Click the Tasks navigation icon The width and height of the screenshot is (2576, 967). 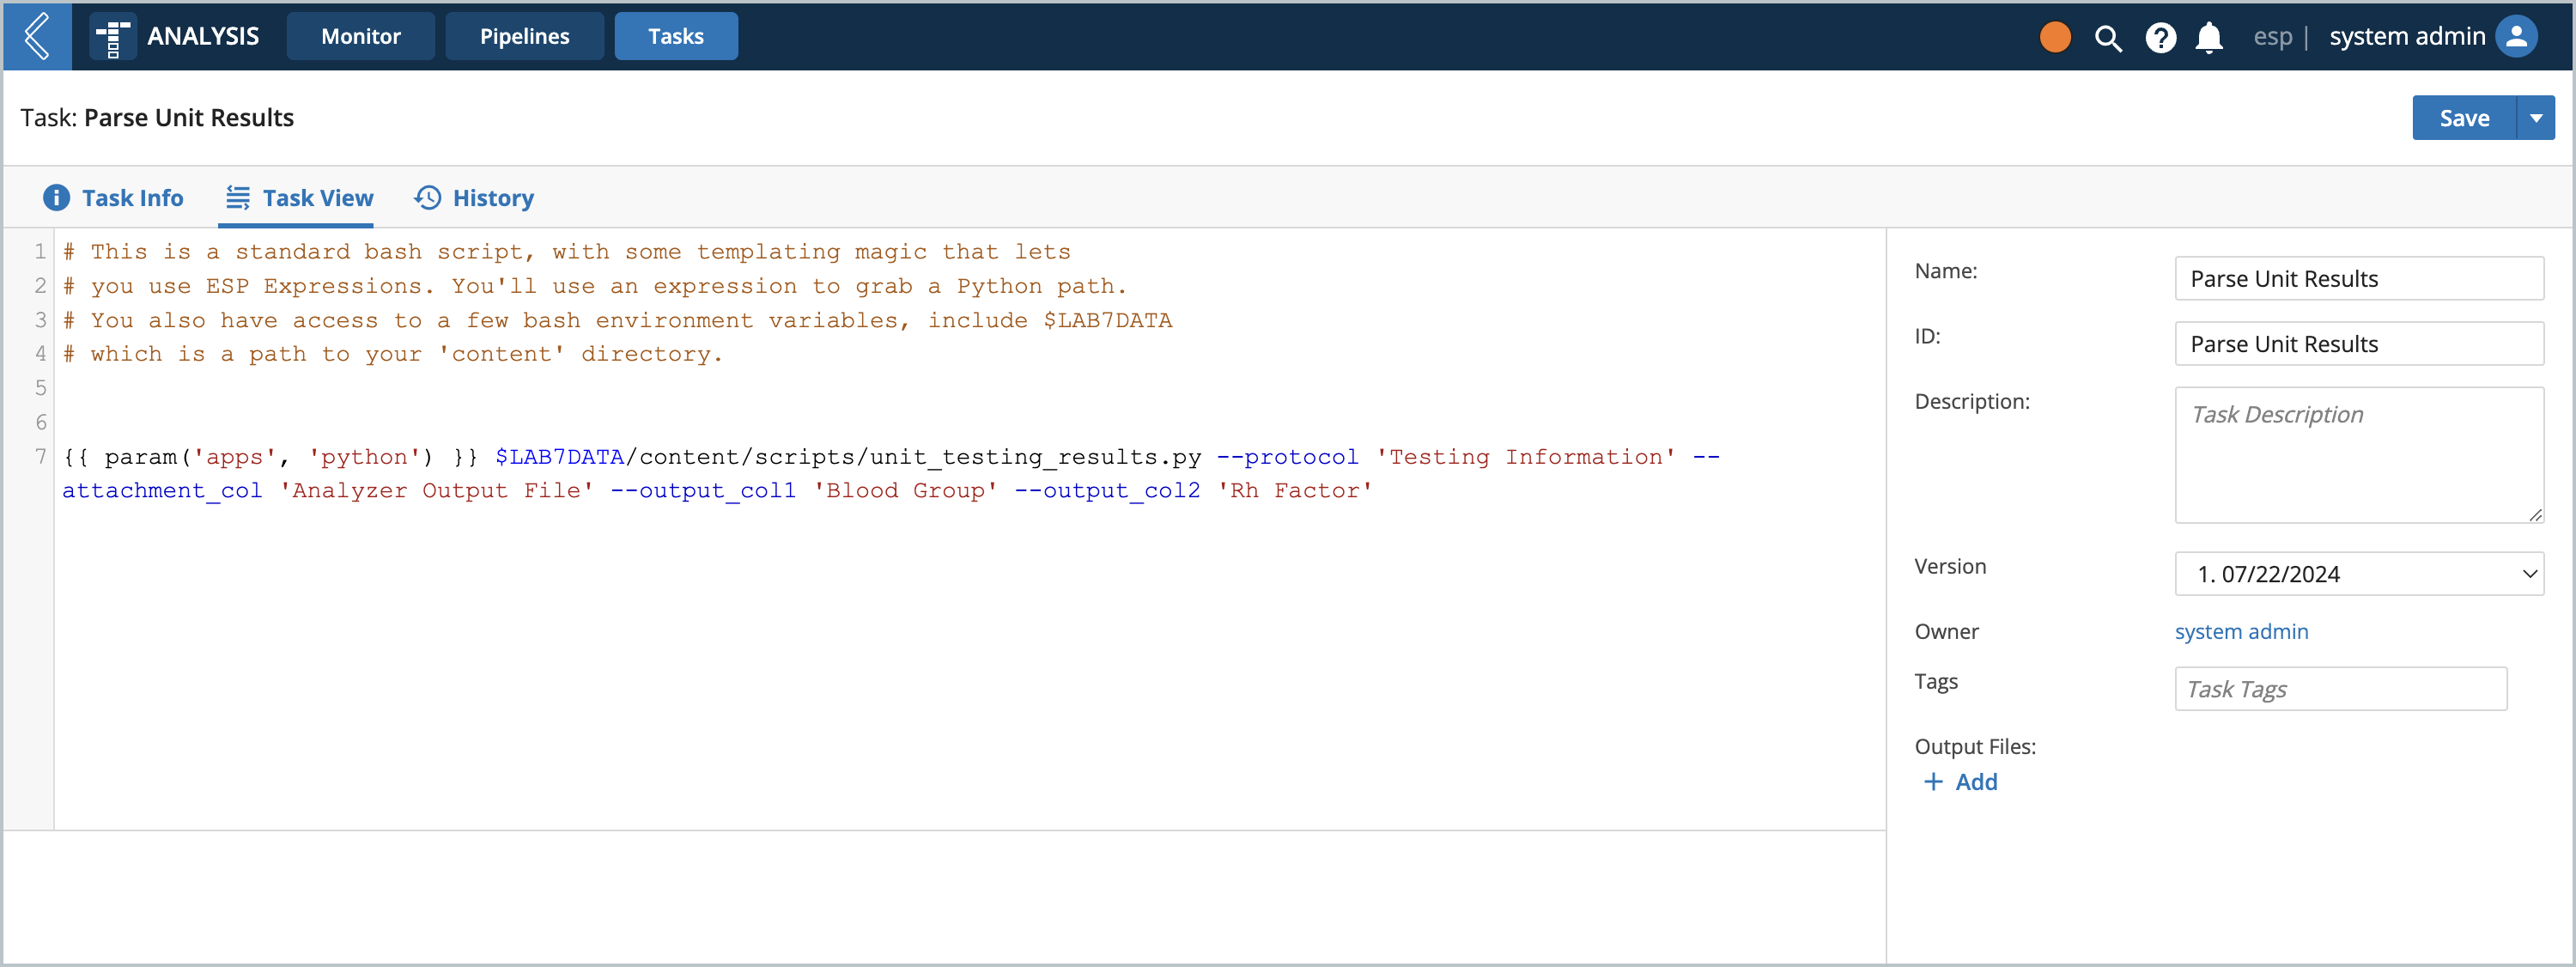675,34
